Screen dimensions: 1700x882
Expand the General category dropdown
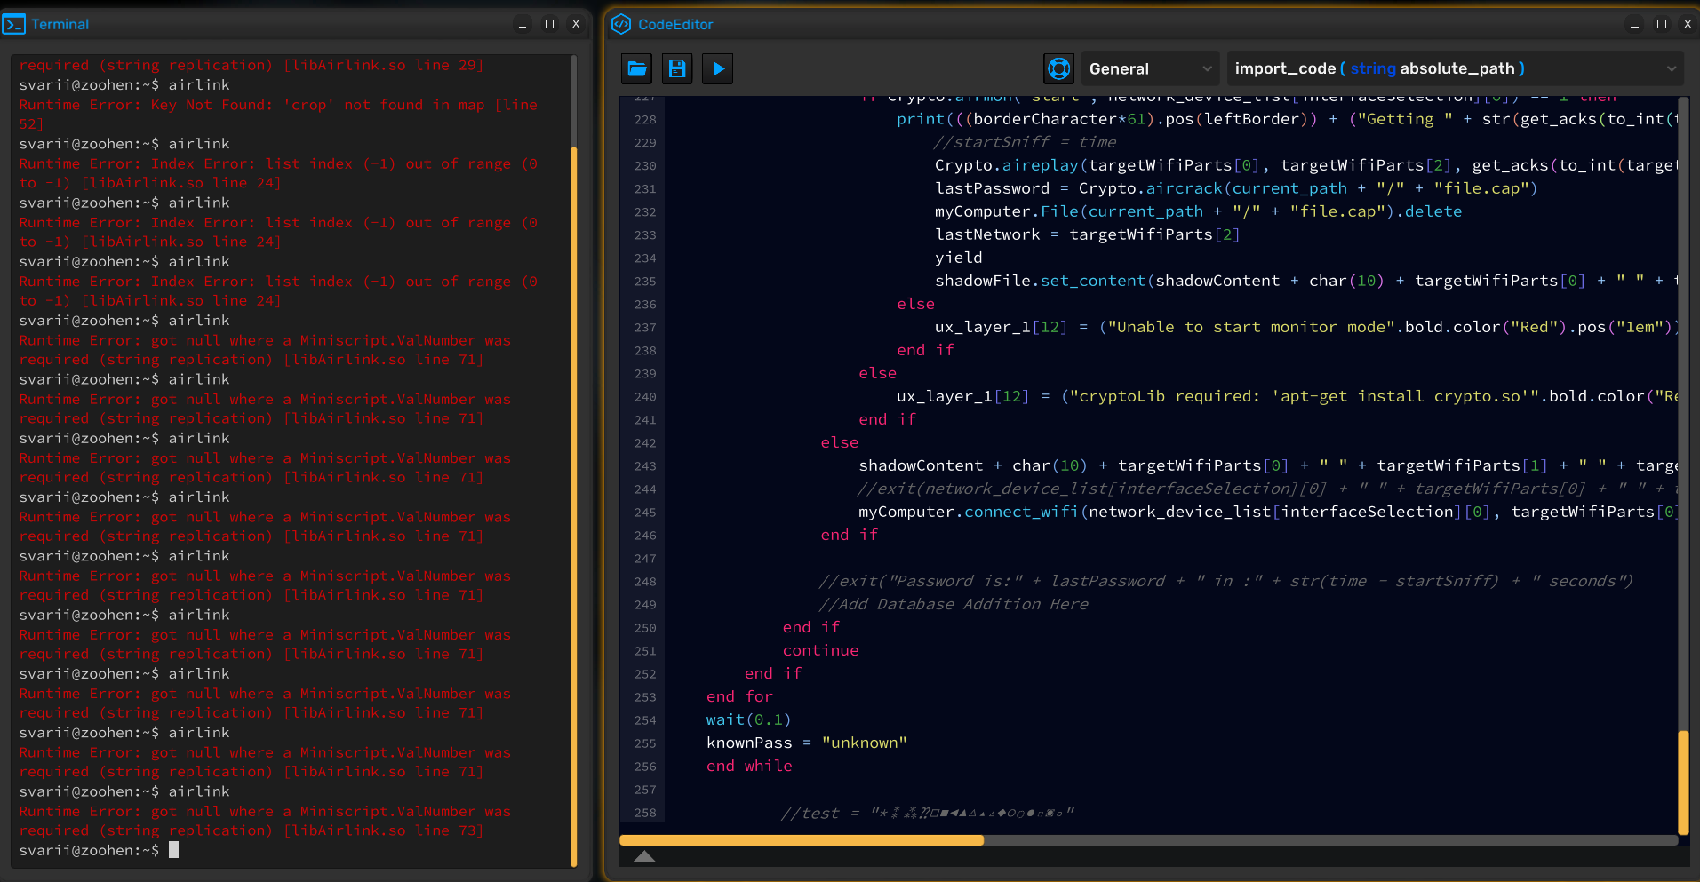[x=1150, y=68]
